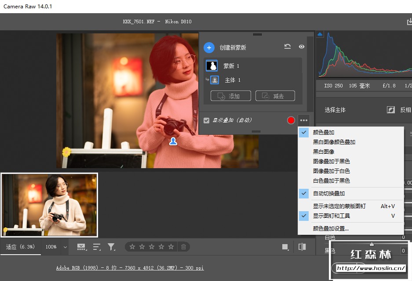Image resolution: width=412 pixels, height=281 pixels.
Task: Open the red overlay color swatch
Action: [x=291, y=120]
